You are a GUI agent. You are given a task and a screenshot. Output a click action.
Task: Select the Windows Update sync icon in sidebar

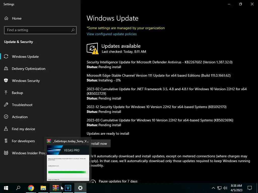(6, 57)
